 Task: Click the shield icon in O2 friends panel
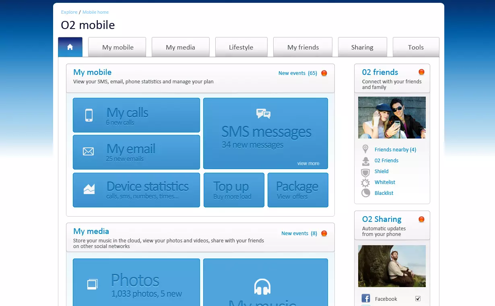click(365, 173)
